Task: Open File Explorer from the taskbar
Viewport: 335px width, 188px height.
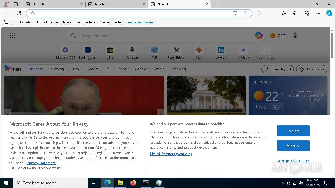Action: pos(120,183)
